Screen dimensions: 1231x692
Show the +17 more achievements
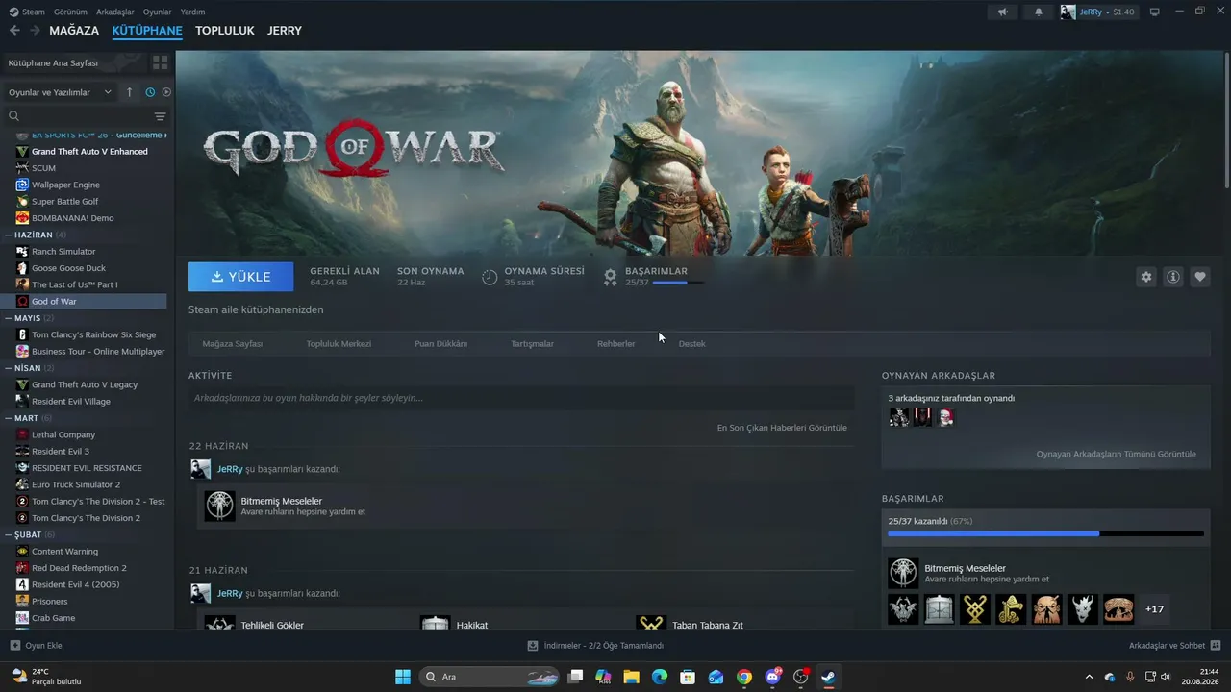tap(1154, 609)
